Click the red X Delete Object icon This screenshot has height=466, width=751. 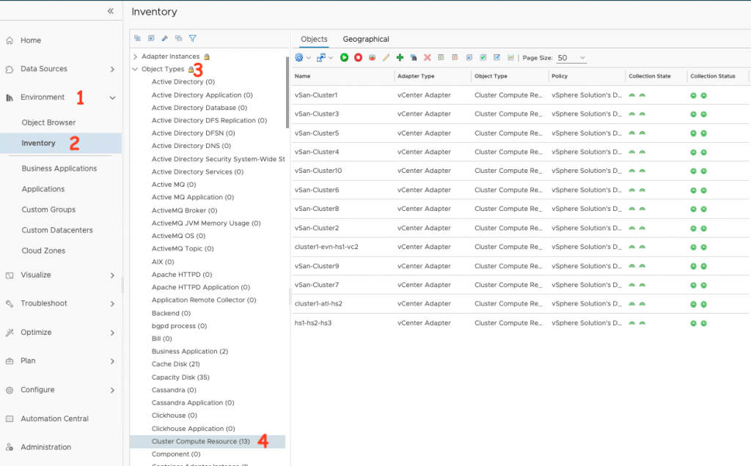click(427, 58)
